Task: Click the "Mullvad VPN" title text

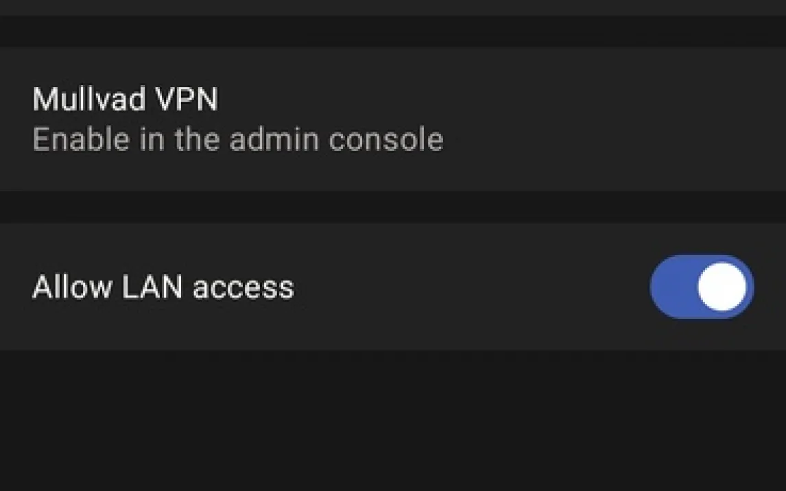Action: coord(126,99)
